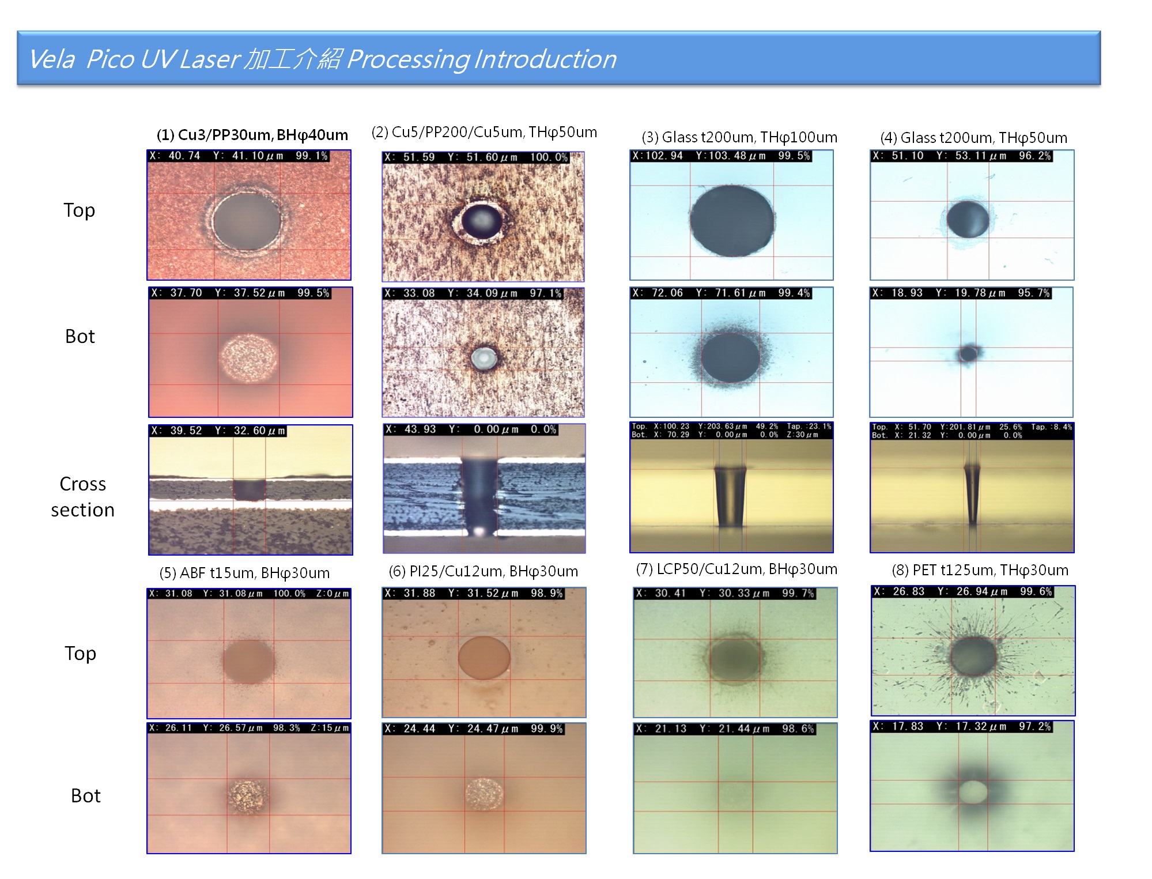Open Cu3/PP30um bottom image, X 37.70

pos(251,352)
